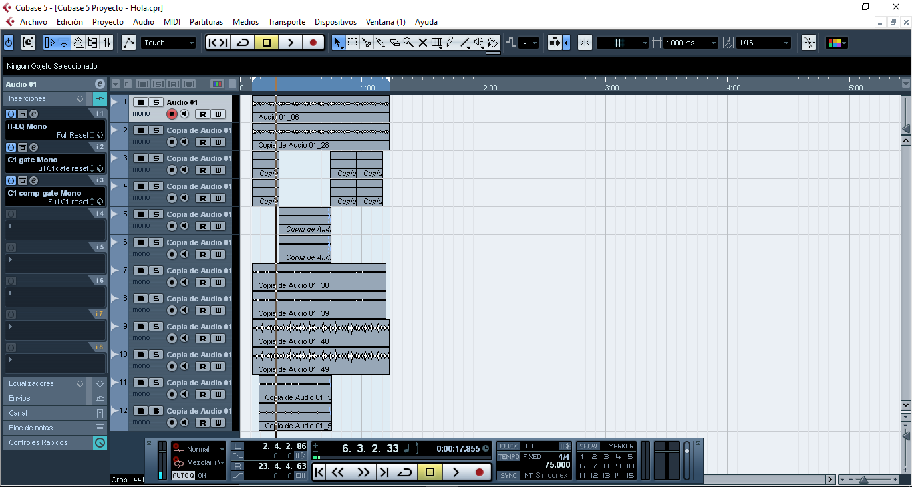Solo track 1 Audio 01

click(x=156, y=102)
